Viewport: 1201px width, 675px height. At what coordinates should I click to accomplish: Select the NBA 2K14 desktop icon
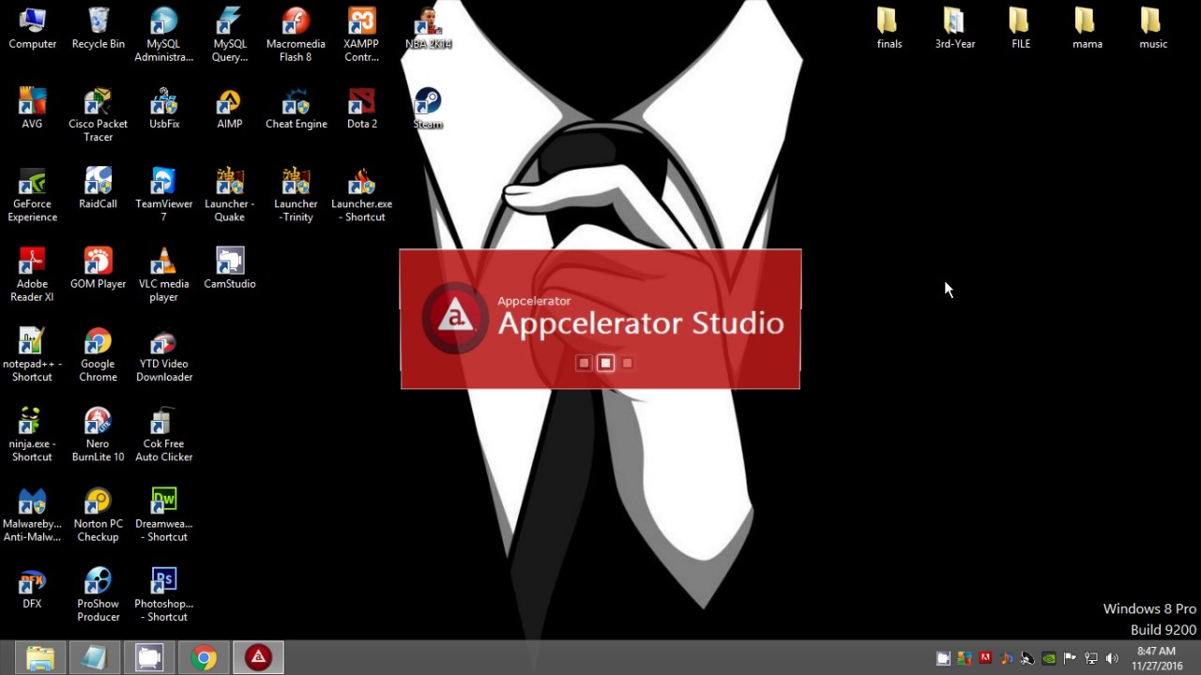[x=428, y=28]
